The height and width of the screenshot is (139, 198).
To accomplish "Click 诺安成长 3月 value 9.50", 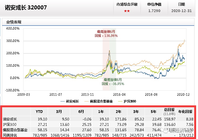I will (66, 119).
